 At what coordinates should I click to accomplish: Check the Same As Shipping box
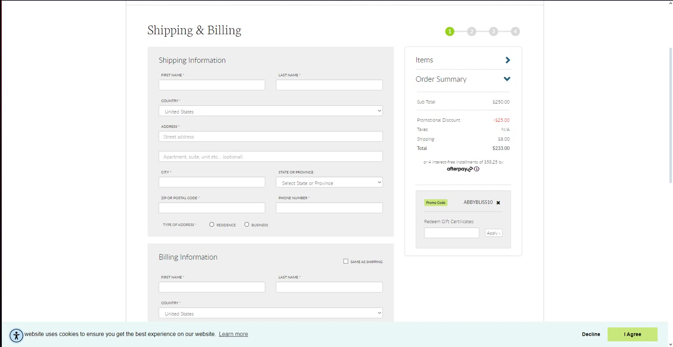(x=346, y=261)
